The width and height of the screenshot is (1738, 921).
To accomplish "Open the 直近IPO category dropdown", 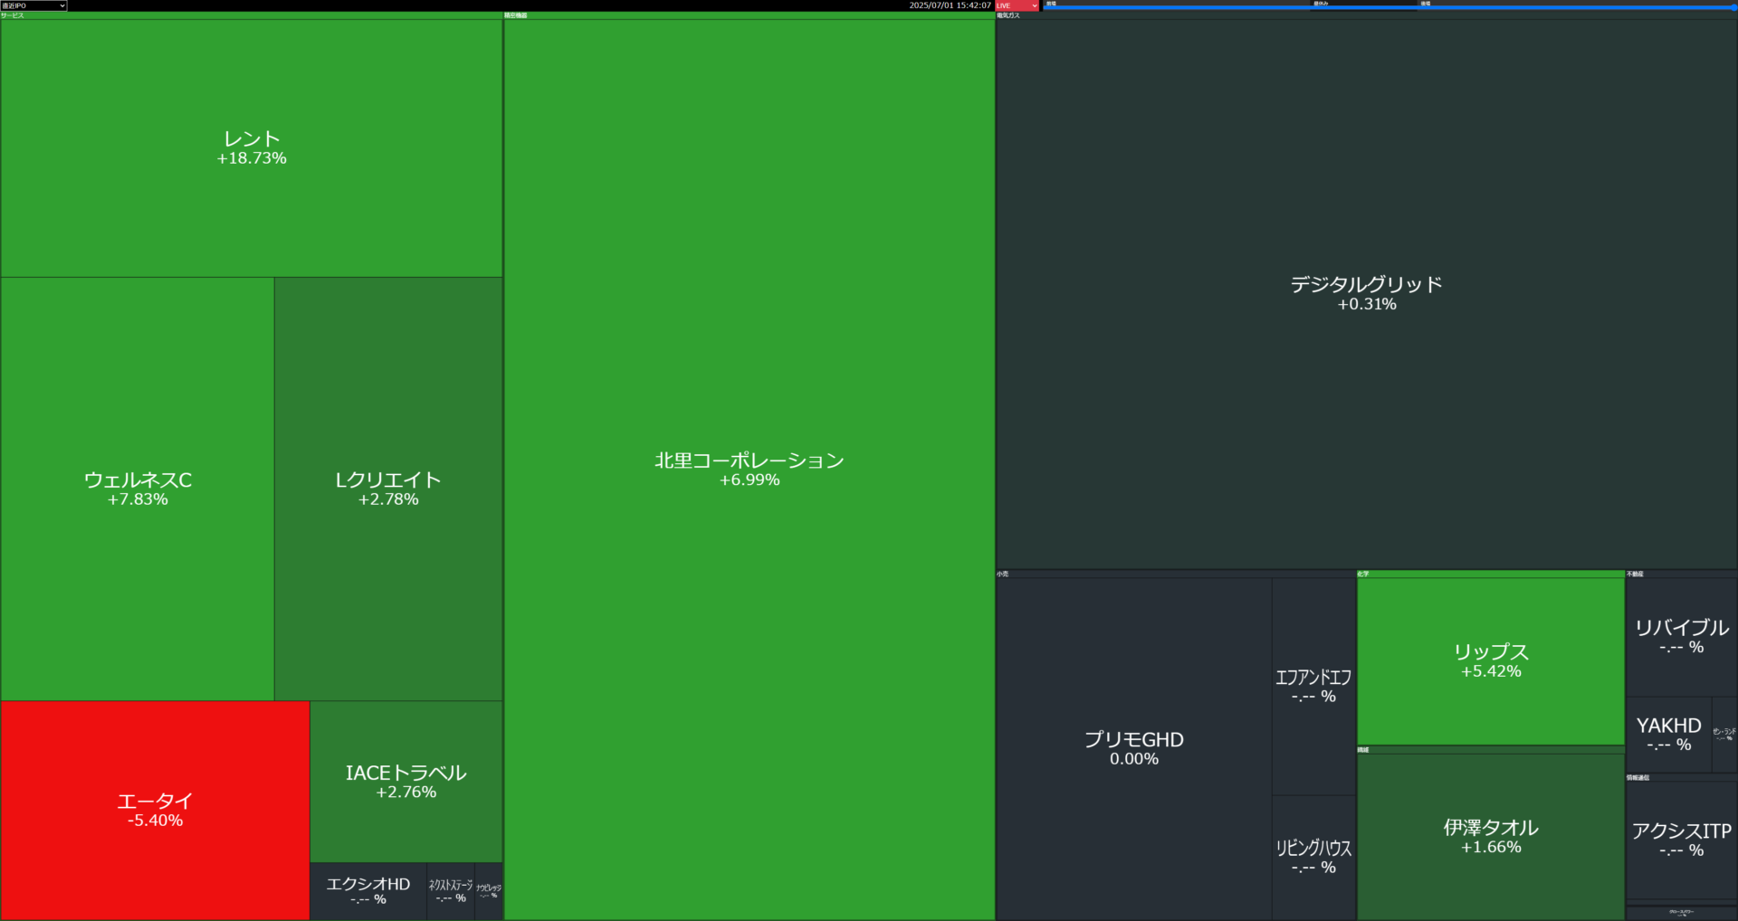I will pos(33,5).
